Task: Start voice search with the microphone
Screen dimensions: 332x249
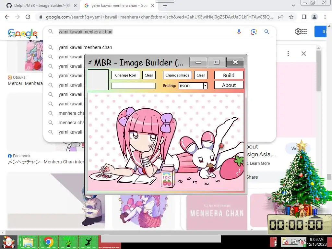Action: coord(239,32)
